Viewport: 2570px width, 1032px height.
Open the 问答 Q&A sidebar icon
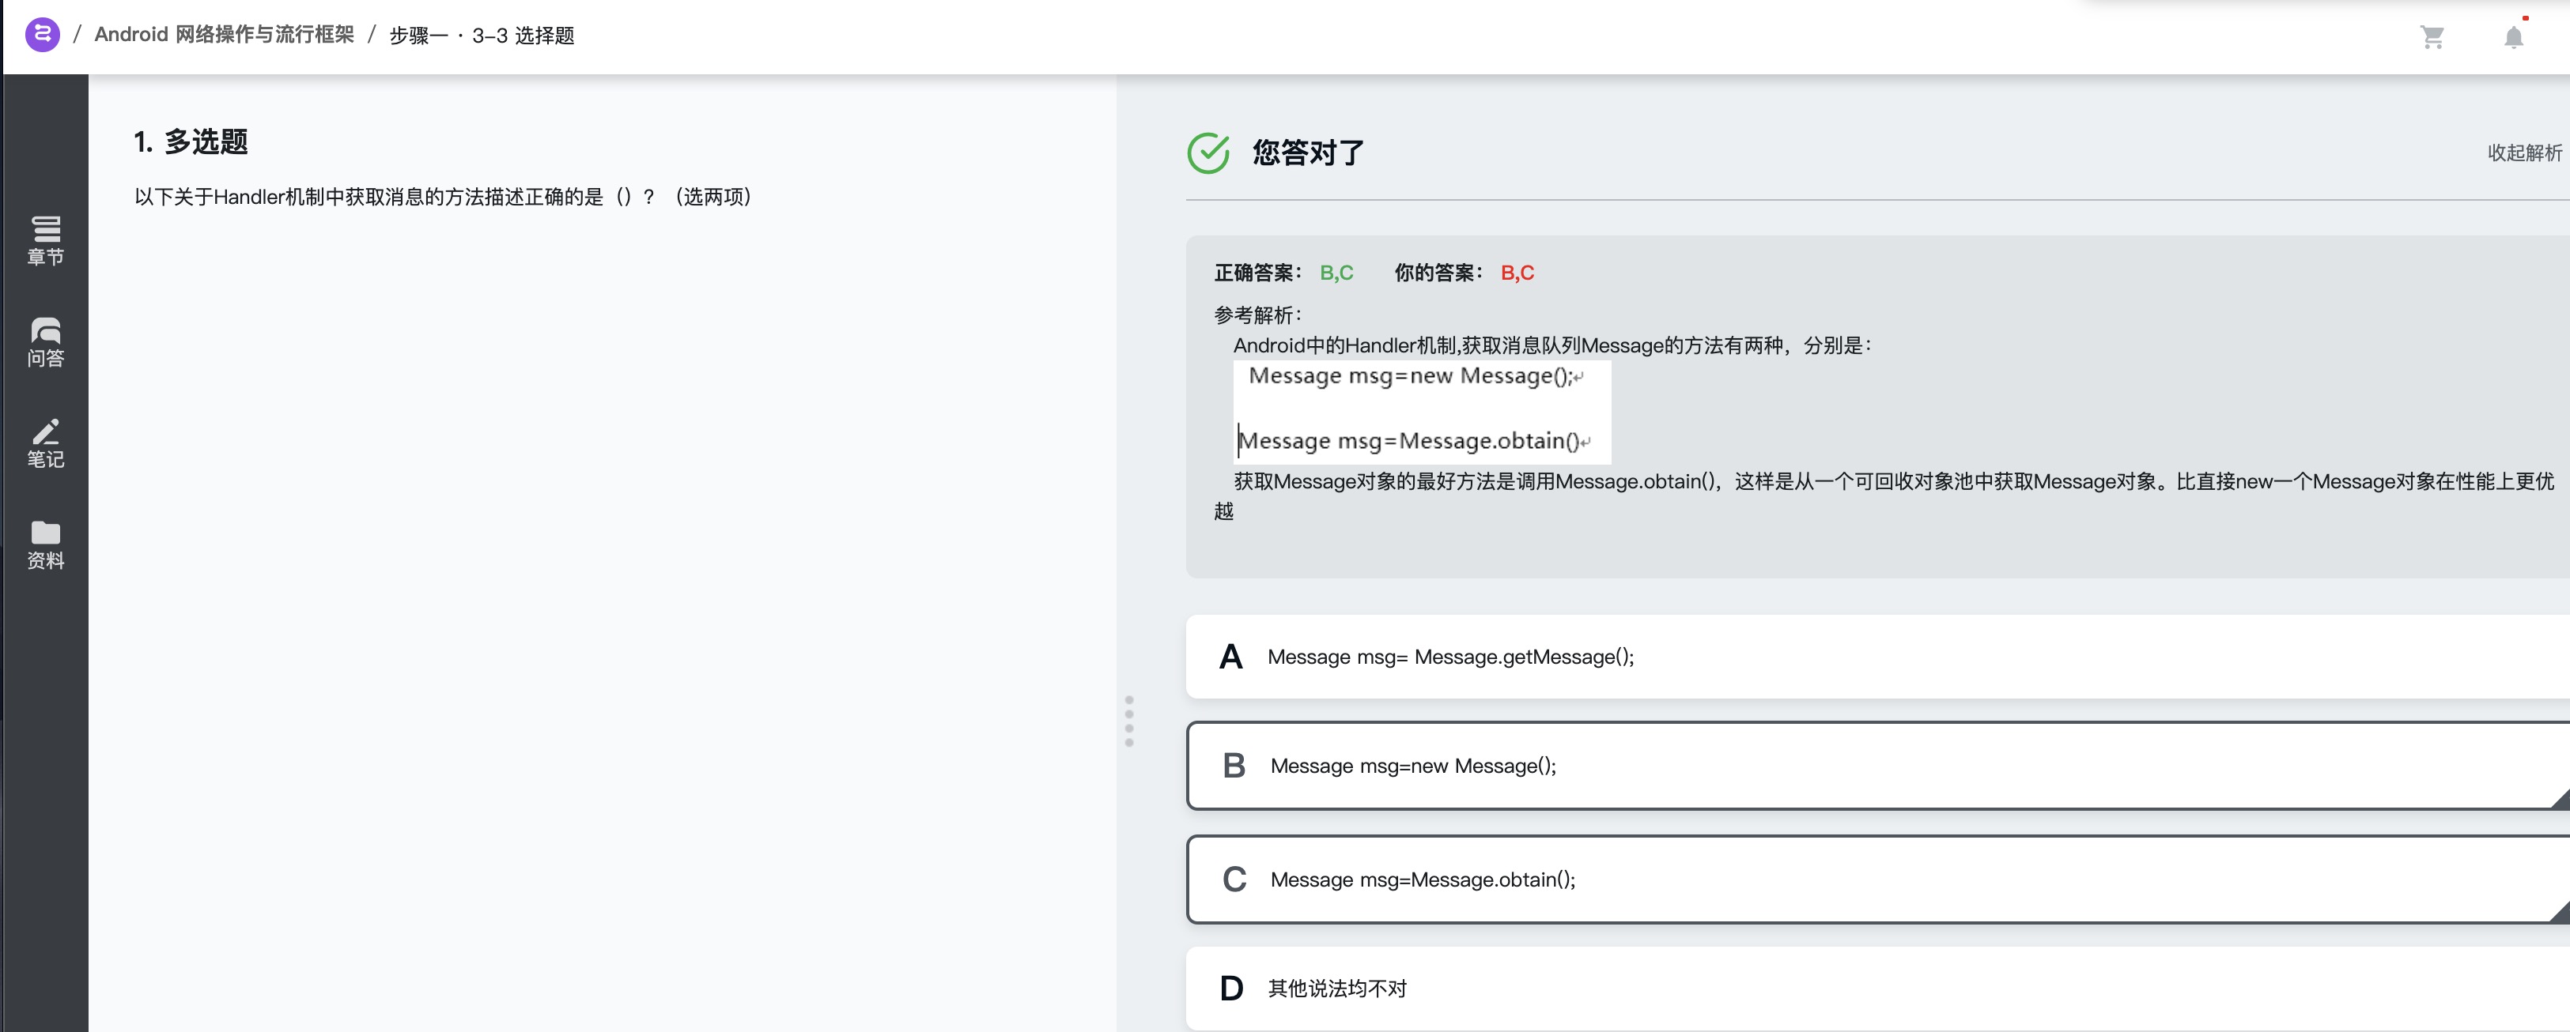tap(46, 342)
